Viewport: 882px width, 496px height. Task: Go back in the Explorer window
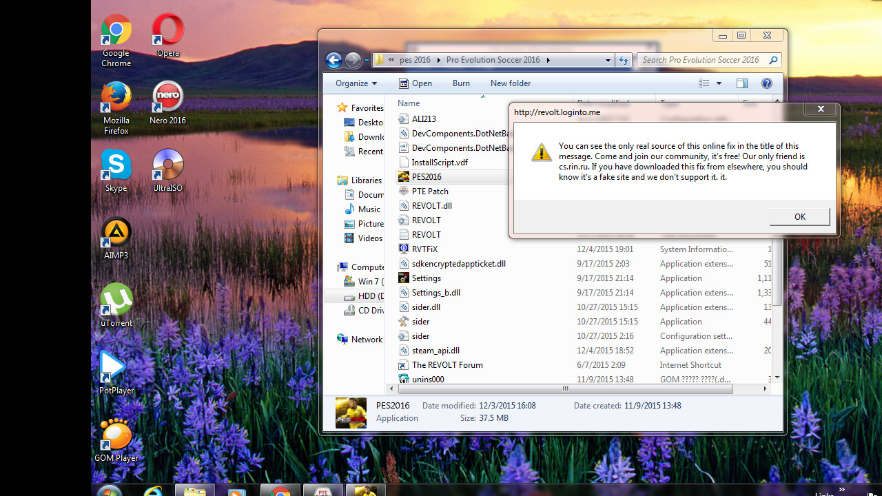coord(334,60)
